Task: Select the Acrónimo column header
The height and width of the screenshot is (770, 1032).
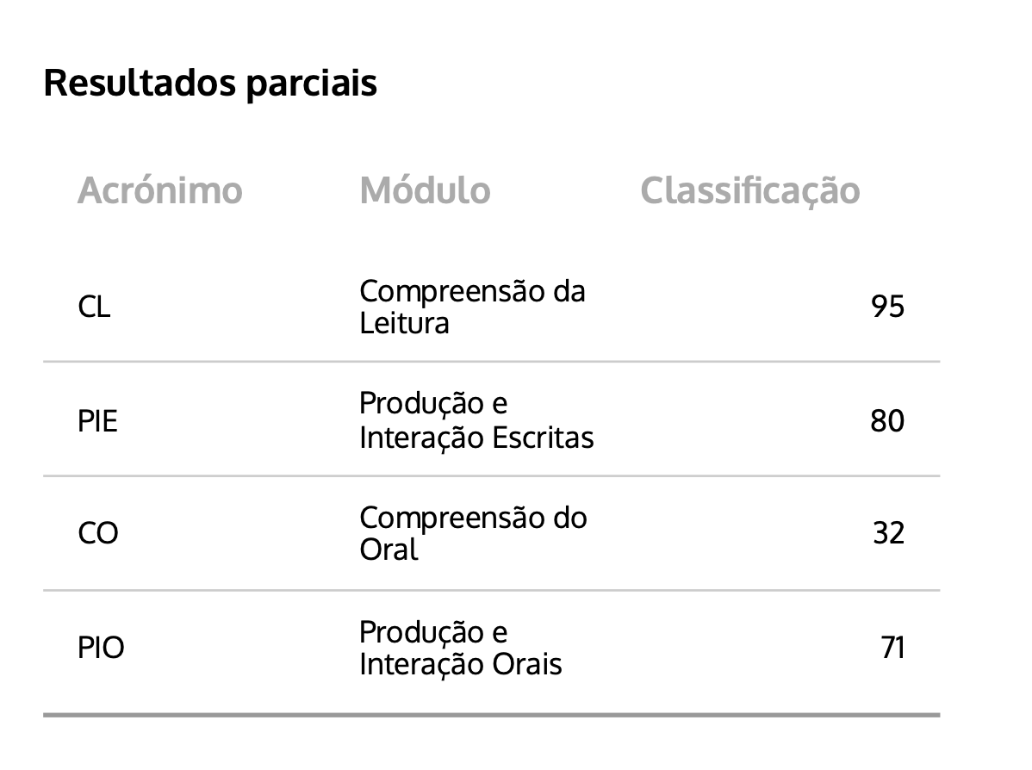Action: (160, 190)
